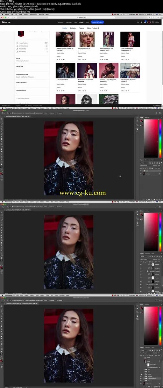Open Filter menu in the two-layer Photoshop frame
The image size is (163, 388).
pos(48,108)
